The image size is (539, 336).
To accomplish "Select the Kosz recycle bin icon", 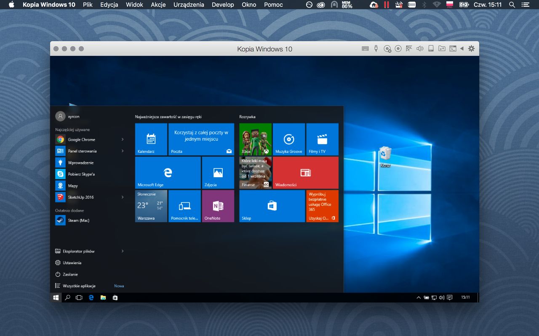I will [385, 157].
